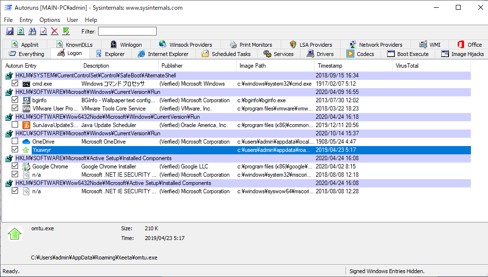
Task: Click the SunJavaUpdateSched Java icon
Action: tap(26, 125)
